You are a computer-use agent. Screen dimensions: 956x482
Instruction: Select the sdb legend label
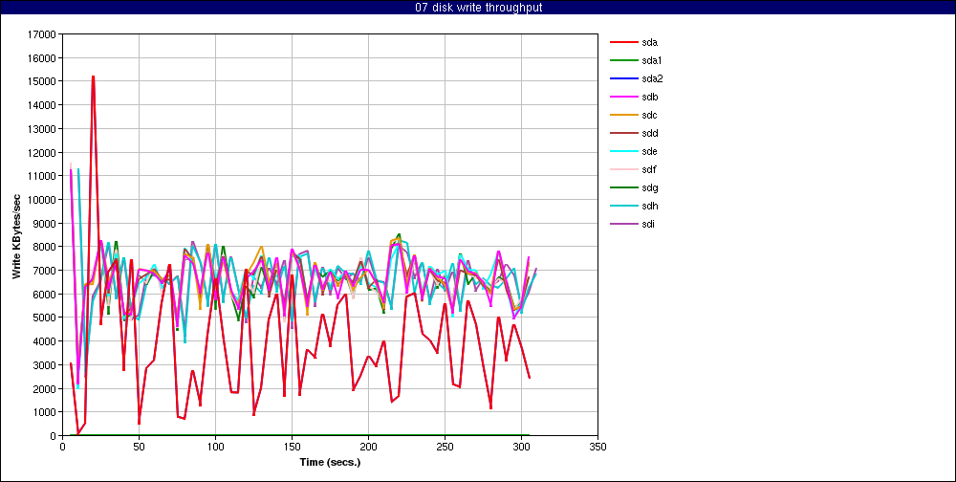650,97
